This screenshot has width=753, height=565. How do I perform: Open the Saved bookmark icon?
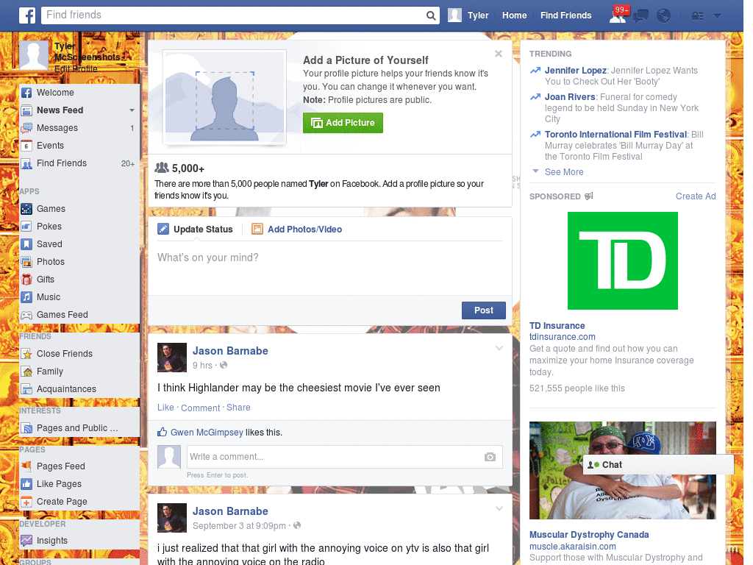pos(26,244)
